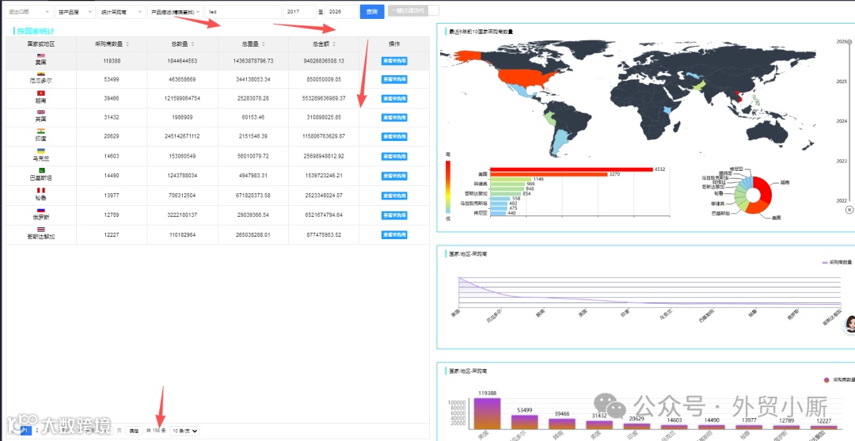Click the 119388 bar in the bottom chart
This screenshot has width=855, height=441.
(x=487, y=413)
